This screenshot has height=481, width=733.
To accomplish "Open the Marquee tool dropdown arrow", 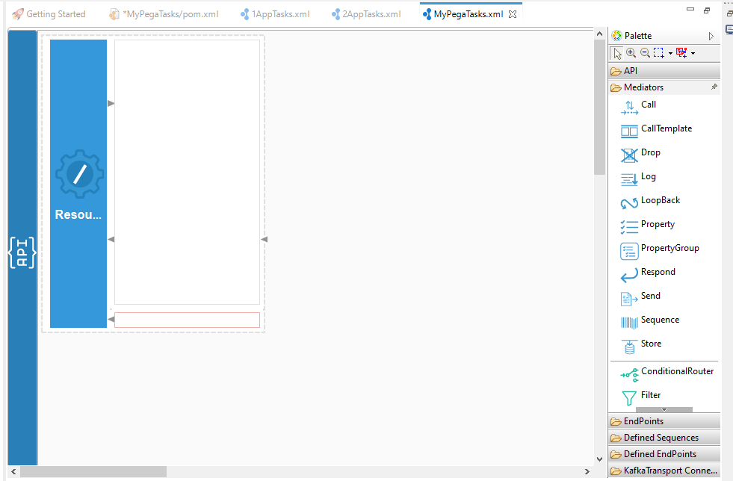I will (670, 54).
